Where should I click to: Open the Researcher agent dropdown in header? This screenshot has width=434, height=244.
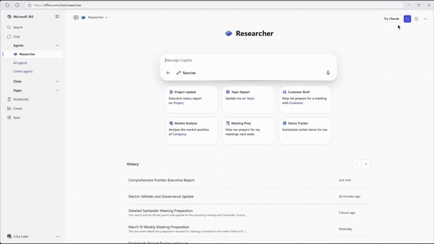pyautogui.click(x=94, y=18)
